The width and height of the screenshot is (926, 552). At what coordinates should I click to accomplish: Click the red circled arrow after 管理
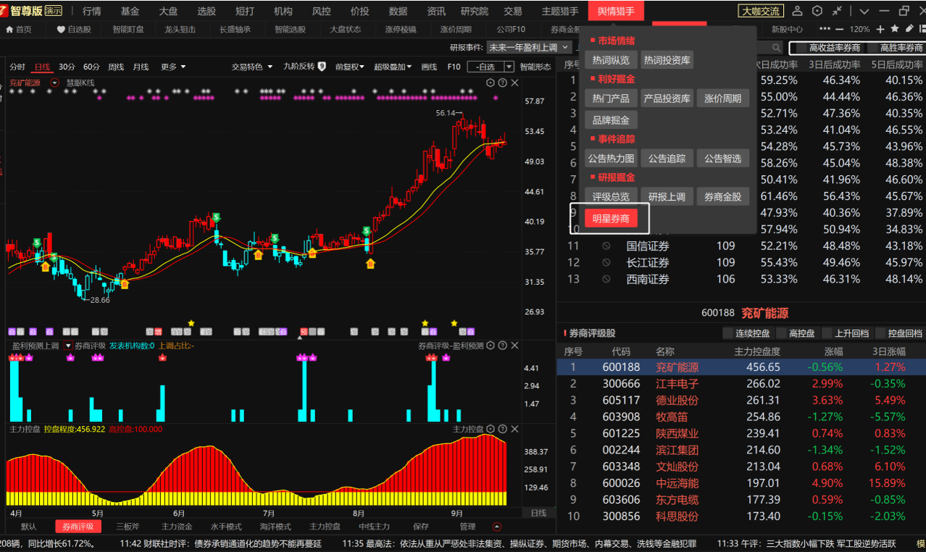pos(497,527)
